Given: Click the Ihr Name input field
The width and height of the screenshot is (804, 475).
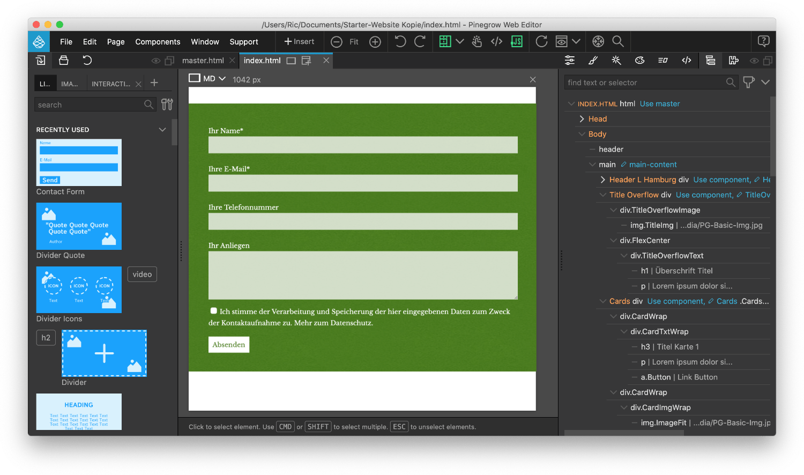Looking at the screenshot, I should (363, 145).
